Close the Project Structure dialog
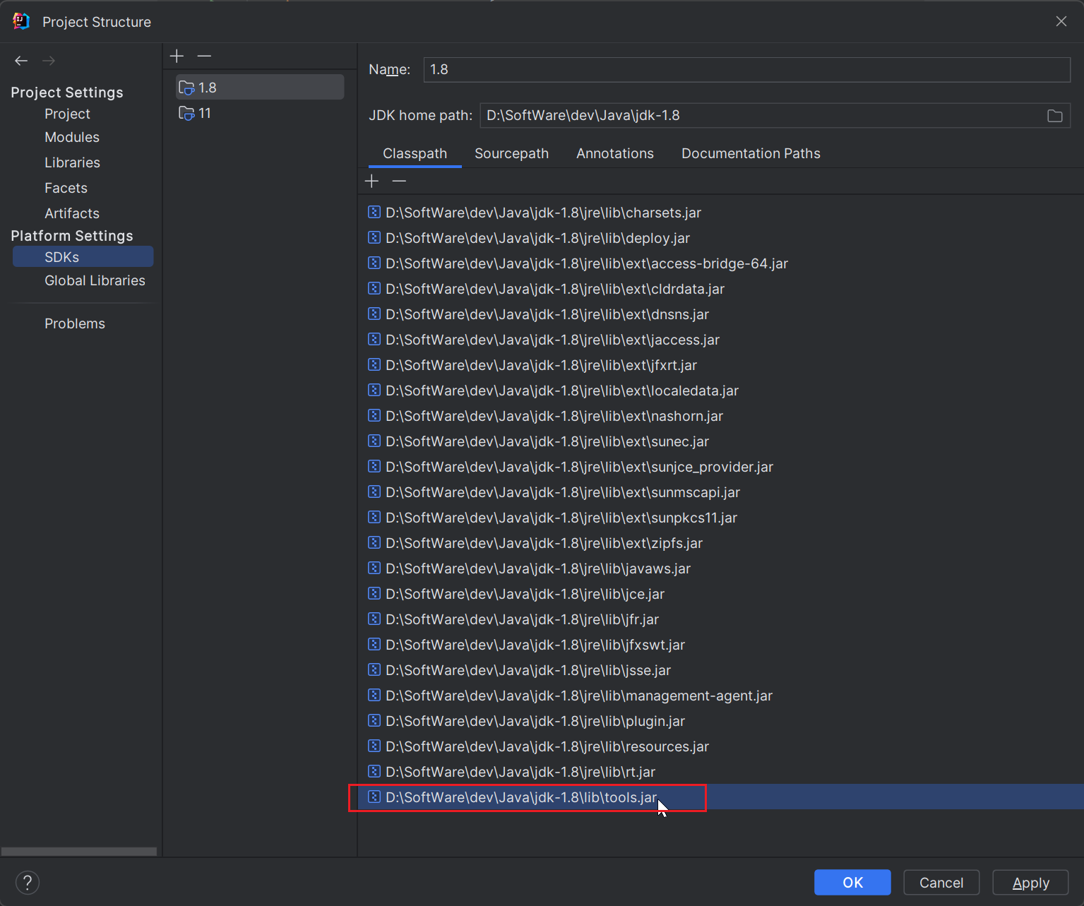The image size is (1084, 906). click(1061, 21)
